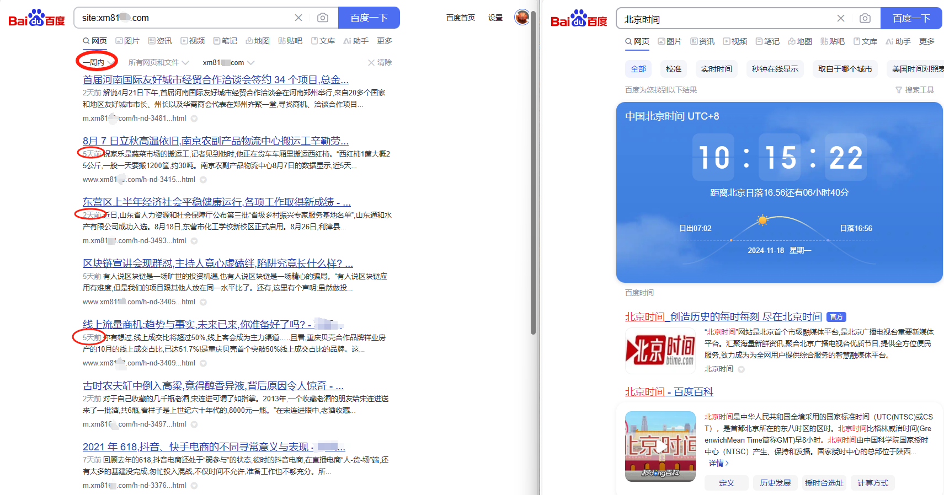Click the icon after the h-nd-3481 URL

pyautogui.click(x=194, y=119)
